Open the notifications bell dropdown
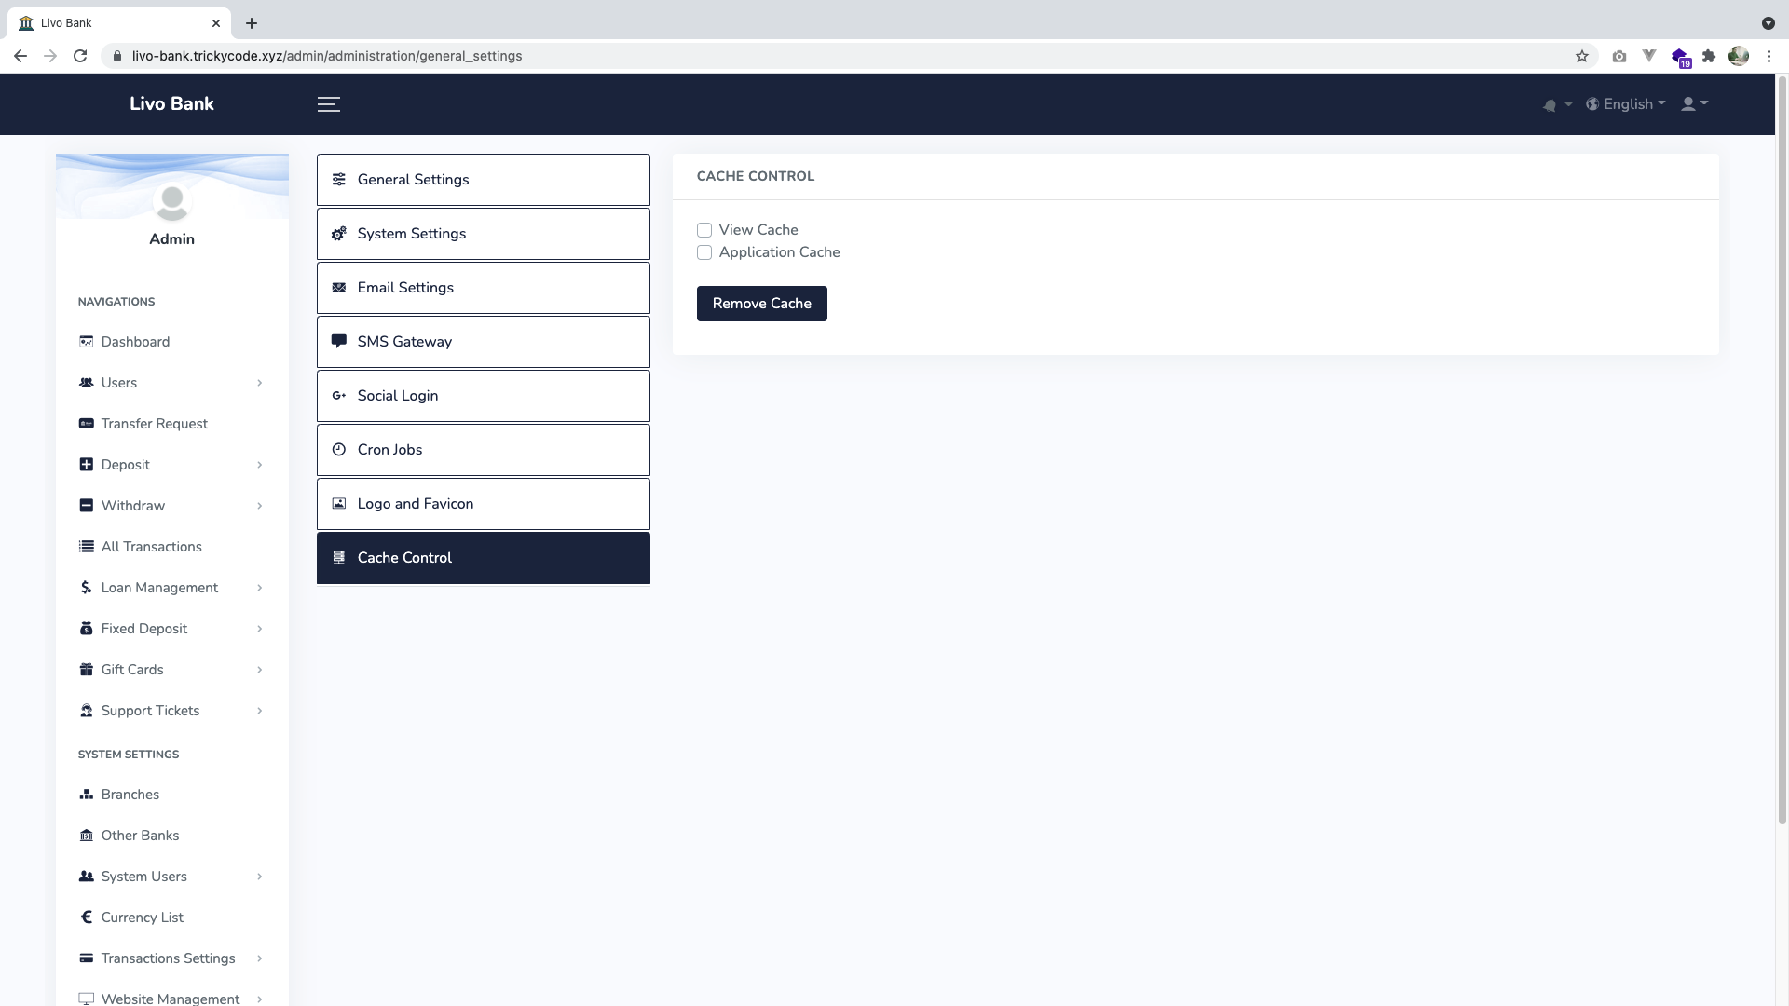 pos(1556,105)
